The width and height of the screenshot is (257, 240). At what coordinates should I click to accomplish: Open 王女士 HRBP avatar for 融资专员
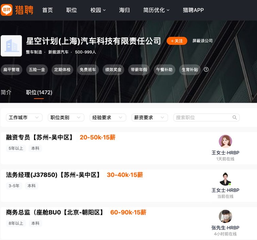pos(225,141)
